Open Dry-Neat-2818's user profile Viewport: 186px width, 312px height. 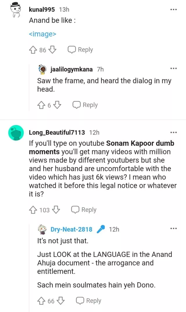tap(71, 229)
